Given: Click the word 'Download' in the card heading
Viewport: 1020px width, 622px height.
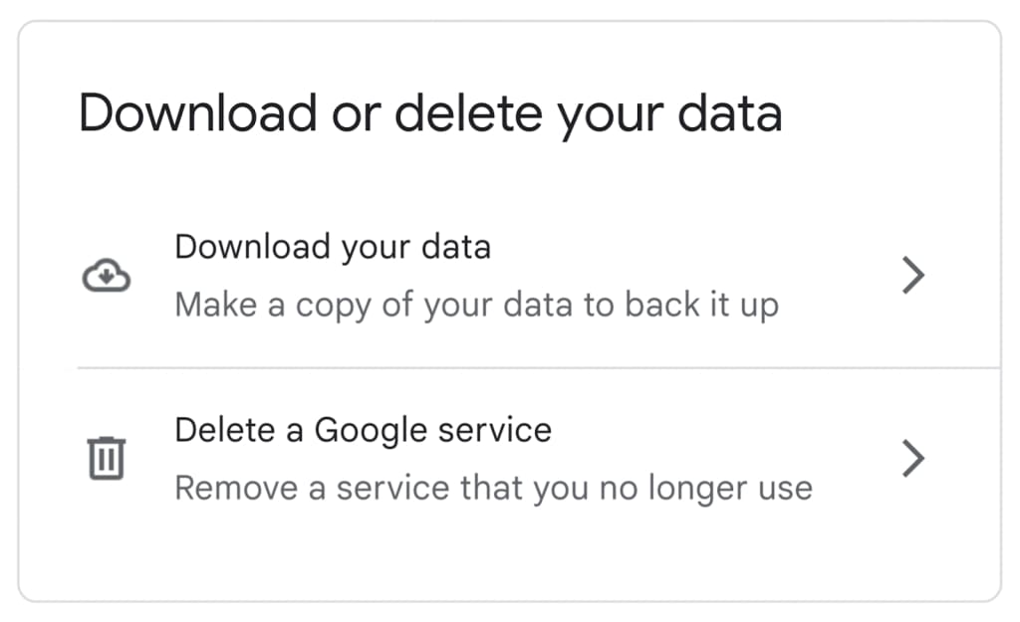Looking at the screenshot, I should [197, 113].
